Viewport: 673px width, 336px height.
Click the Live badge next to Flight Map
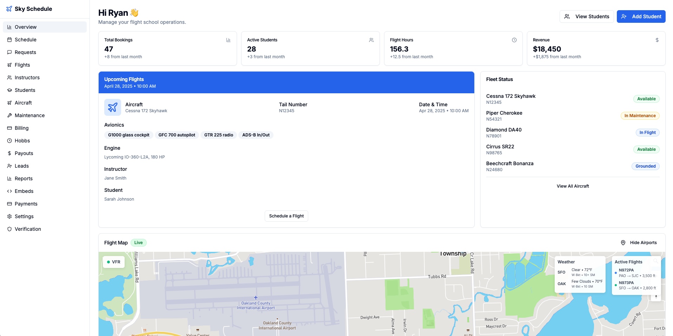(138, 243)
